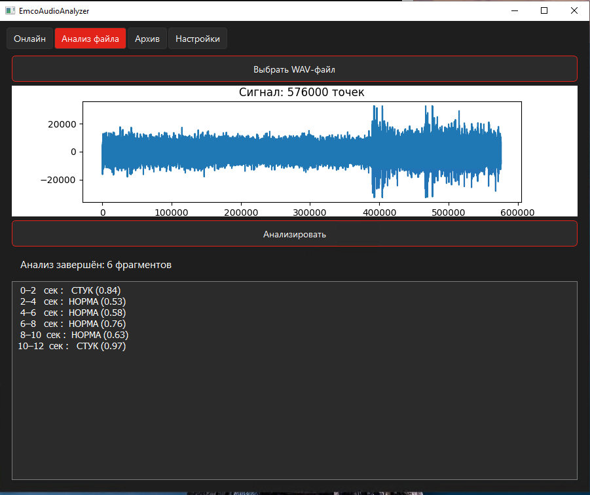The image size is (590, 495).
Task: Click status text Анализ завершён: 6 фрагментов
Action: coord(96,265)
